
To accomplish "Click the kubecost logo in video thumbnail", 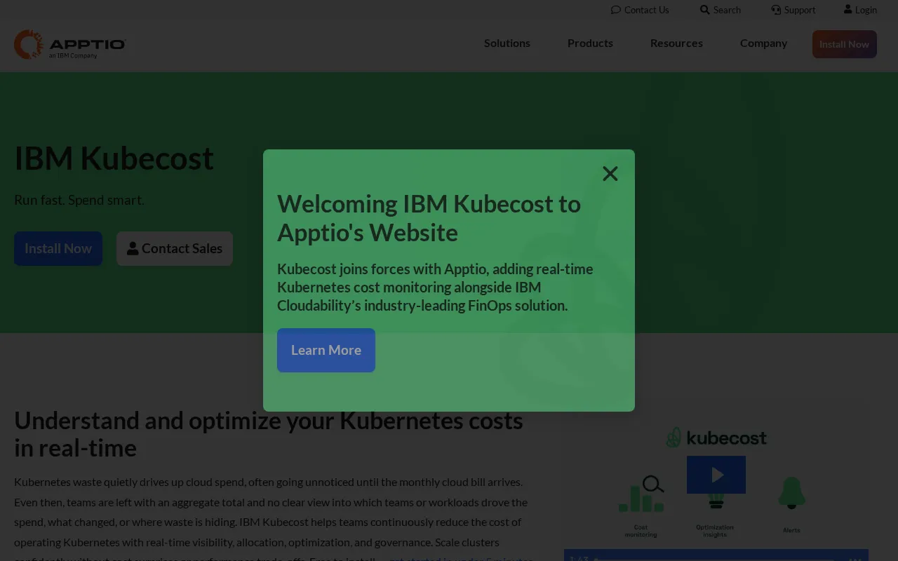I will point(716,438).
